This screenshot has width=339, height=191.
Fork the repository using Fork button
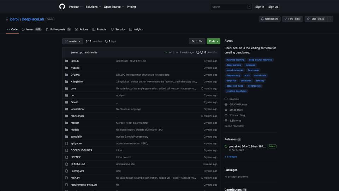(292, 19)
